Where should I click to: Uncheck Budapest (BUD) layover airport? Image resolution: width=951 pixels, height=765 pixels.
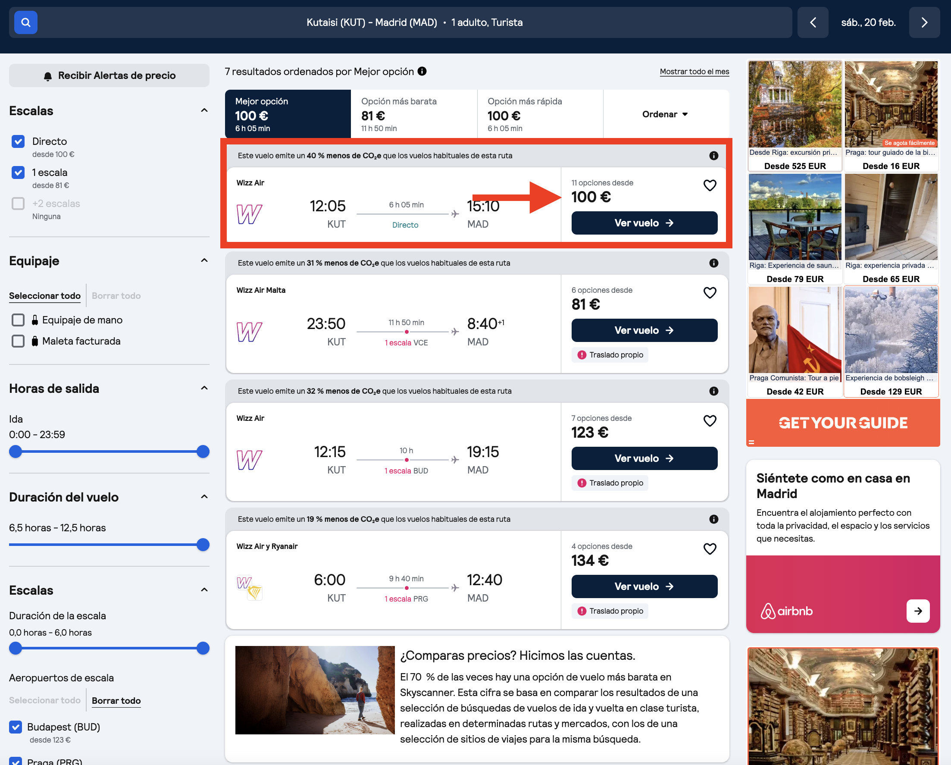16,727
